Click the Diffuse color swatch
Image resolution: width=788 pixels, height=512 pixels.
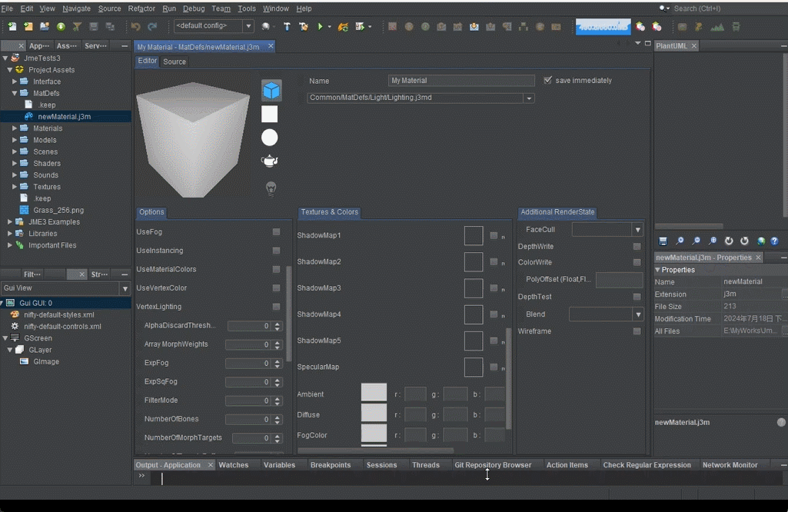[x=374, y=413]
